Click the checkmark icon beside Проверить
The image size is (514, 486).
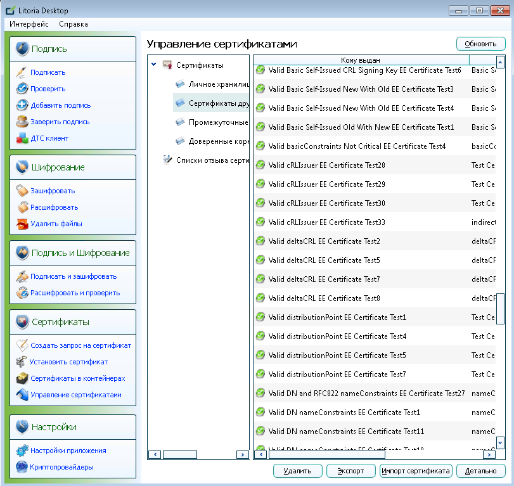click(x=22, y=89)
